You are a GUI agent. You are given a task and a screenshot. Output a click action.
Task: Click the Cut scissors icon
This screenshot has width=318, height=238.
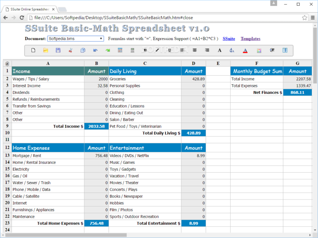[70, 50]
